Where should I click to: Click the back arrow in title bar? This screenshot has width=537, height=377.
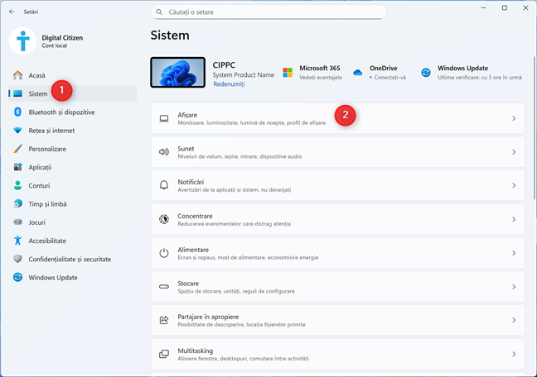coord(11,12)
